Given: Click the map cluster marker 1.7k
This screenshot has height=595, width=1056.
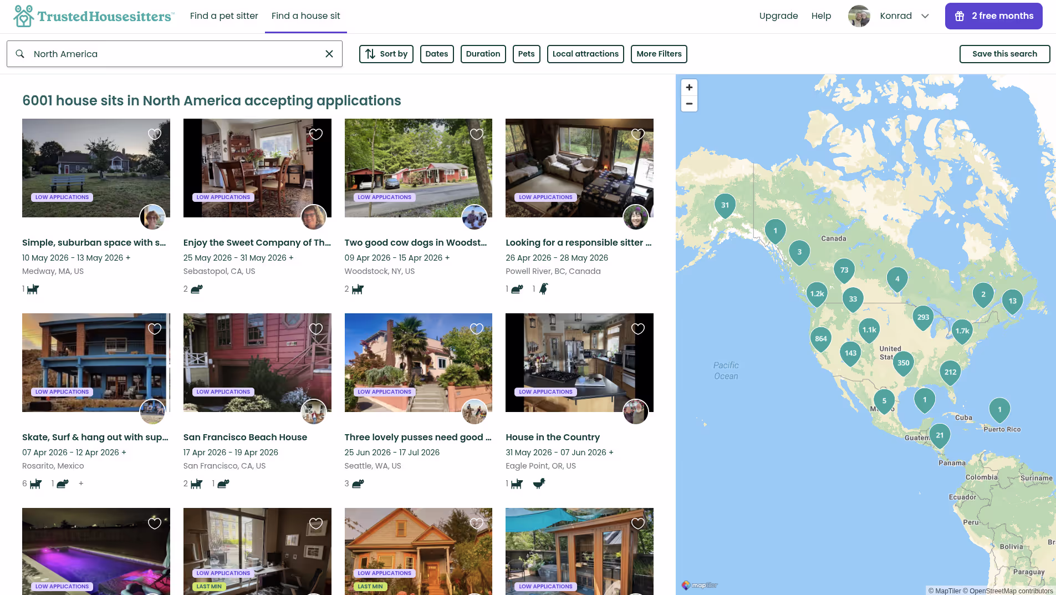Looking at the screenshot, I should (x=962, y=331).
